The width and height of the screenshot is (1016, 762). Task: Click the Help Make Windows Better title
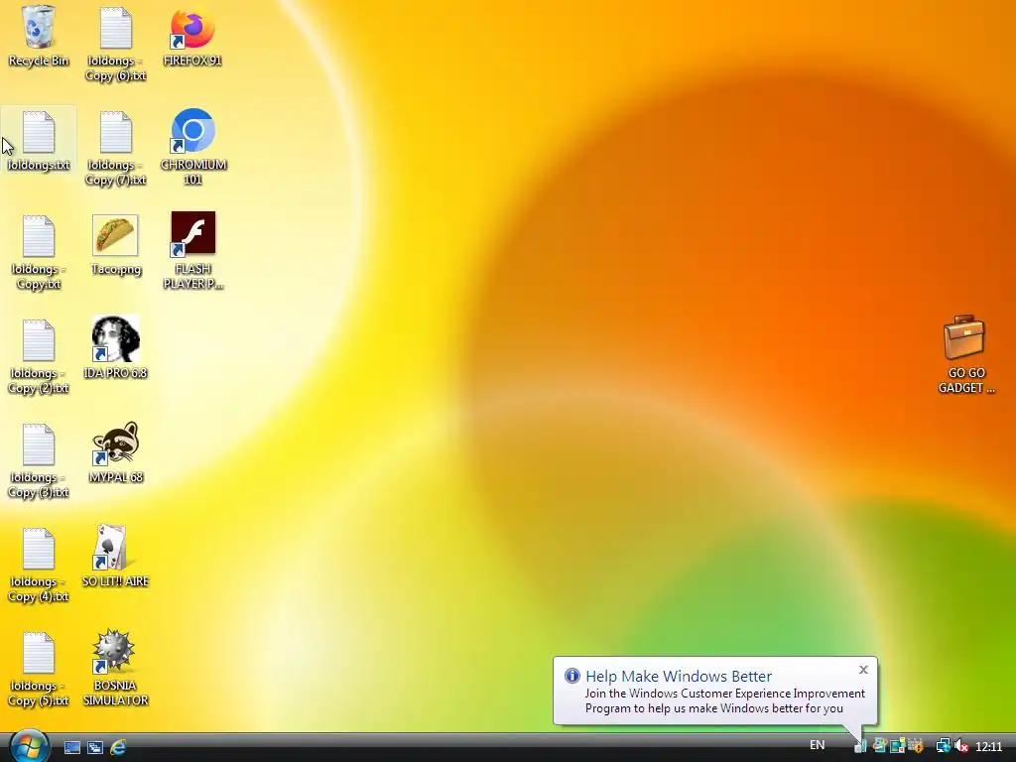(679, 676)
